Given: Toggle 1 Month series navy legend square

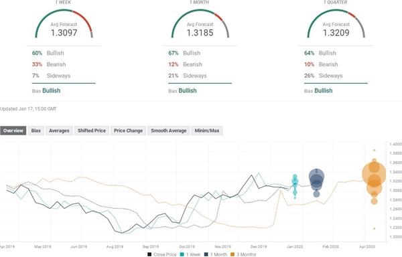Looking at the screenshot, I should pyautogui.click(x=206, y=254).
